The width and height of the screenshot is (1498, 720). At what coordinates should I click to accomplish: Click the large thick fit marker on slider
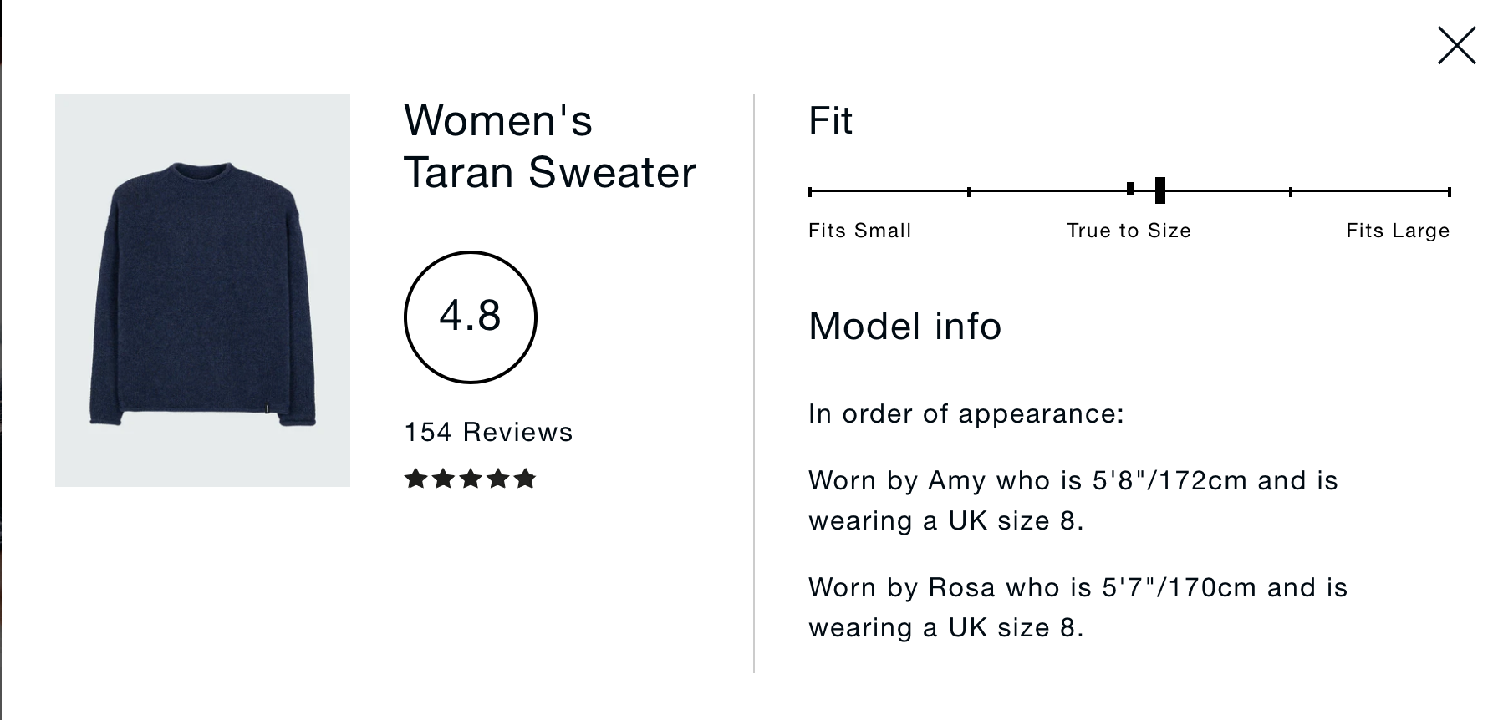1160,190
